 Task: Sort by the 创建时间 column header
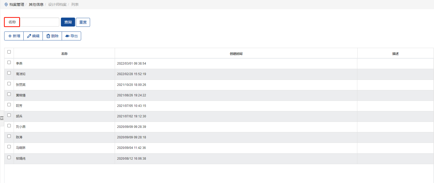[236, 54]
